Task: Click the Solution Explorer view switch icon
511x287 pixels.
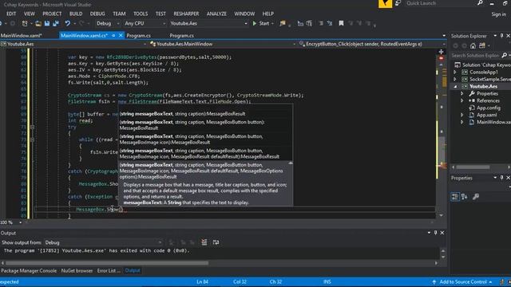Action: (x=482, y=46)
